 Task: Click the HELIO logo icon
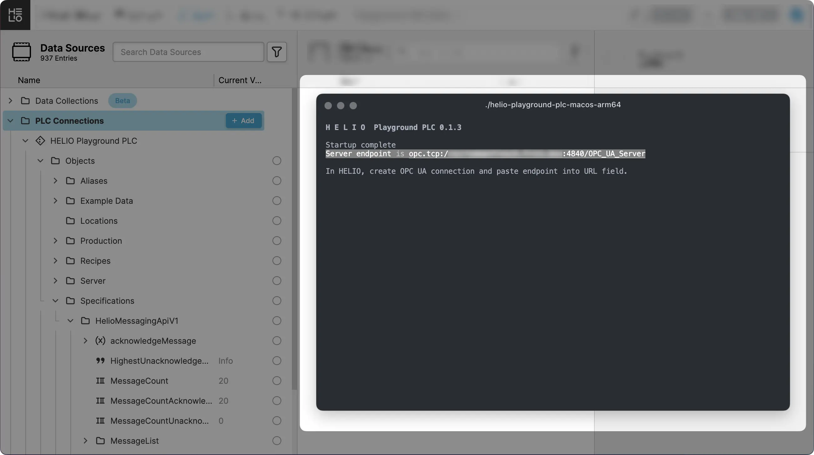click(x=15, y=15)
